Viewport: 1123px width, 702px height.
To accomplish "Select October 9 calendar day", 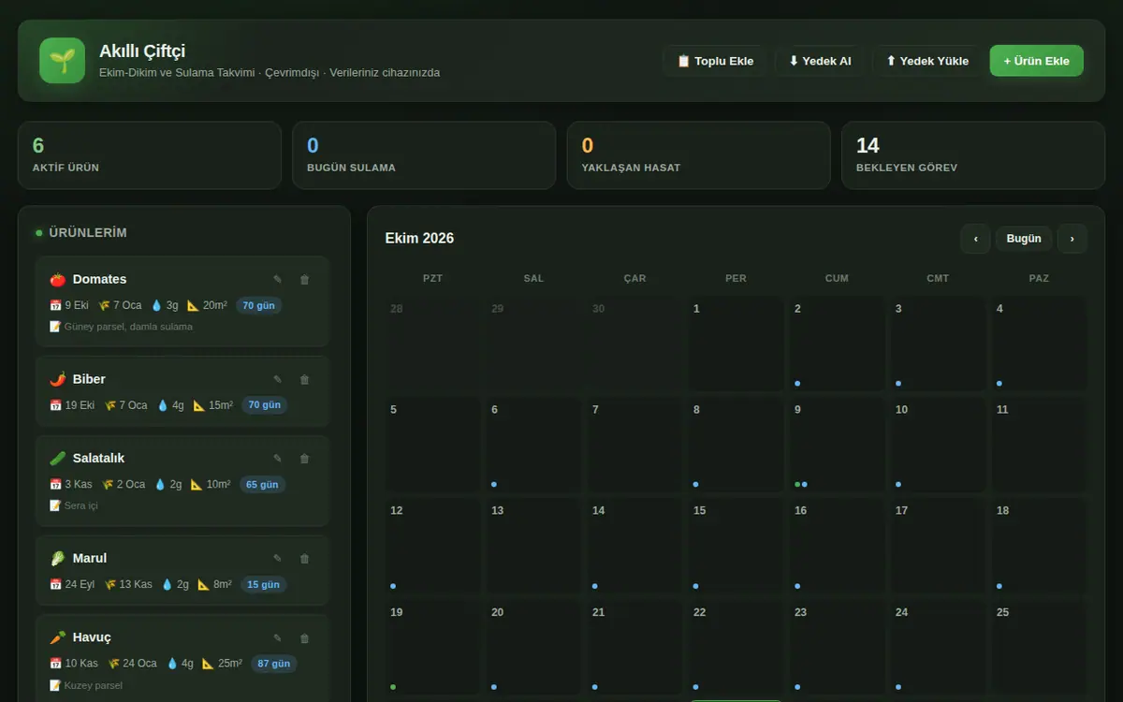I will (838, 445).
